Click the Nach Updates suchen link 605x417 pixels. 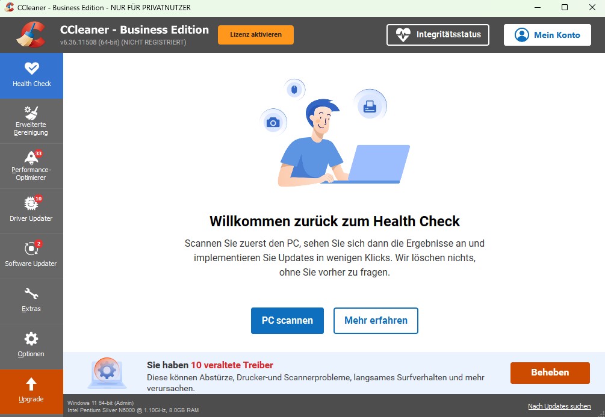[x=559, y=406]
